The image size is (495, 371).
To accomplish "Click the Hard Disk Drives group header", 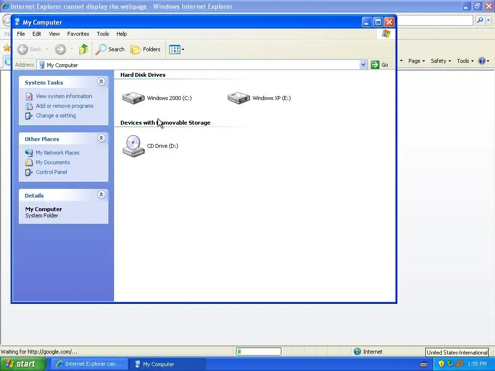I will coord(143,75).
